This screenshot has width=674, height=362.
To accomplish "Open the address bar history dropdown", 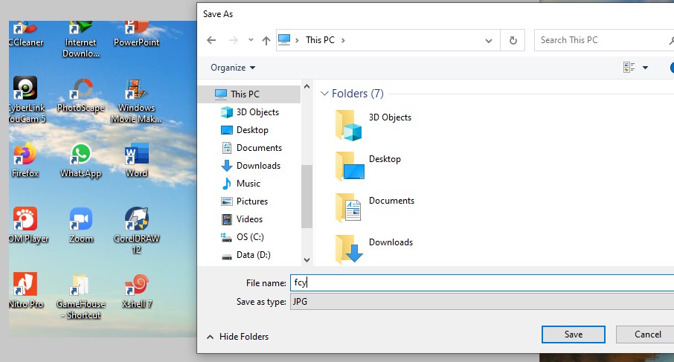I will (489, 40).
